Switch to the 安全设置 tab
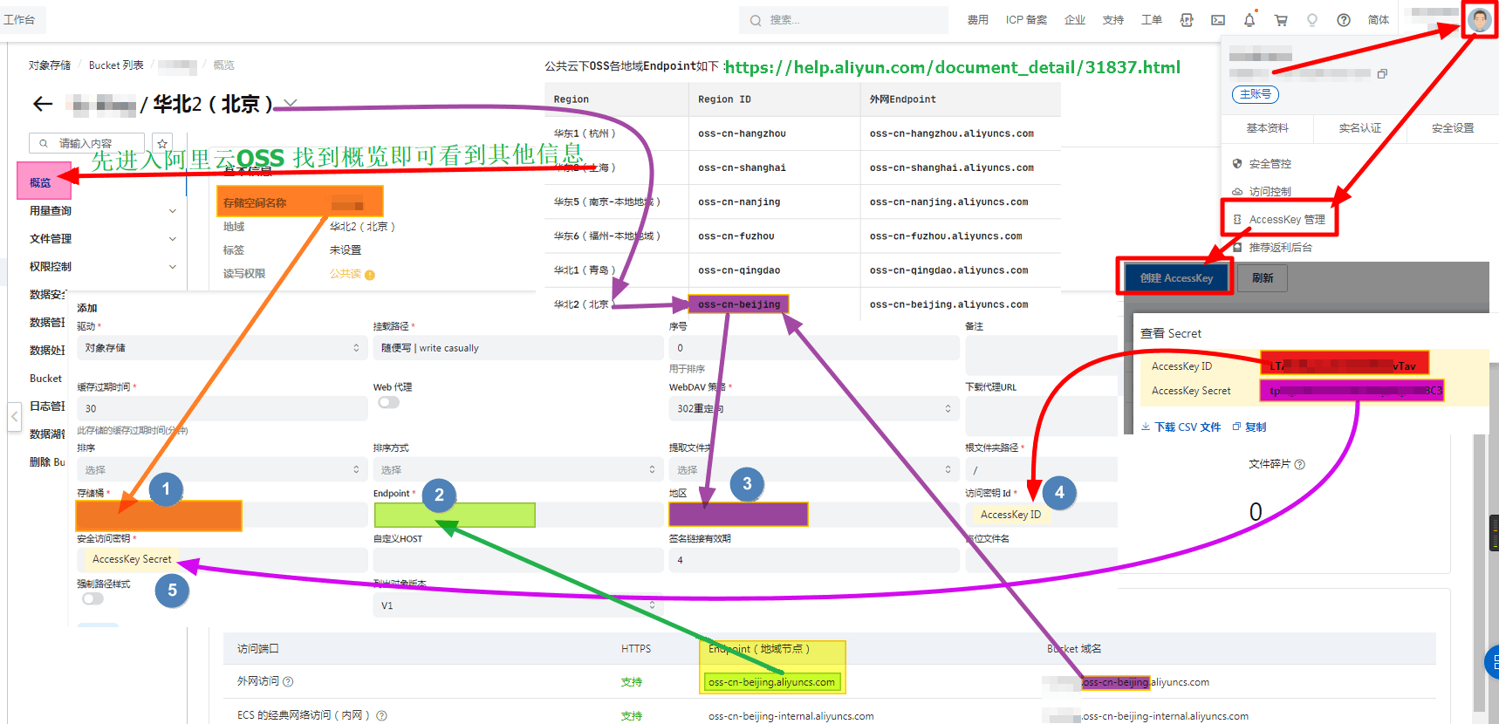Image resolution: width=1499 pixels, height=724 pixels. click(x=1452, y=128)
